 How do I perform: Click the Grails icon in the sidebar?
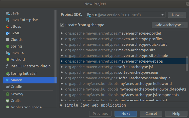(8, 101)
